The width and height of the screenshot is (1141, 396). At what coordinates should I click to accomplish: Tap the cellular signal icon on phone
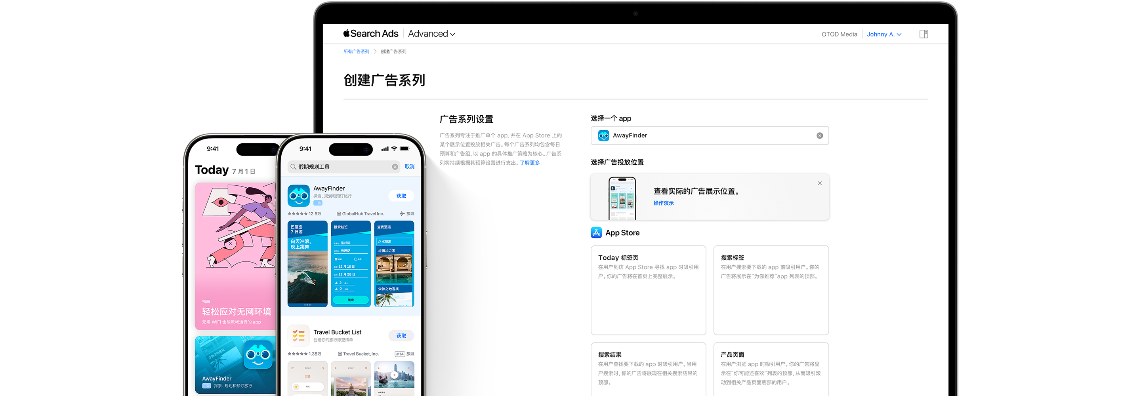pyautogui.click(x=384, y=149)
